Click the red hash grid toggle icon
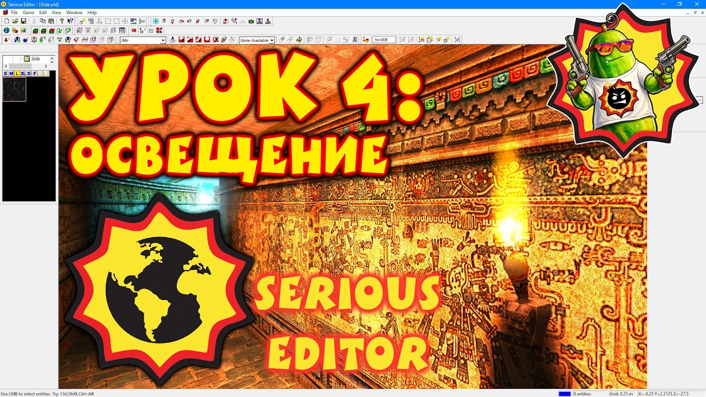 pyautogui.click(x=134, y=30)
